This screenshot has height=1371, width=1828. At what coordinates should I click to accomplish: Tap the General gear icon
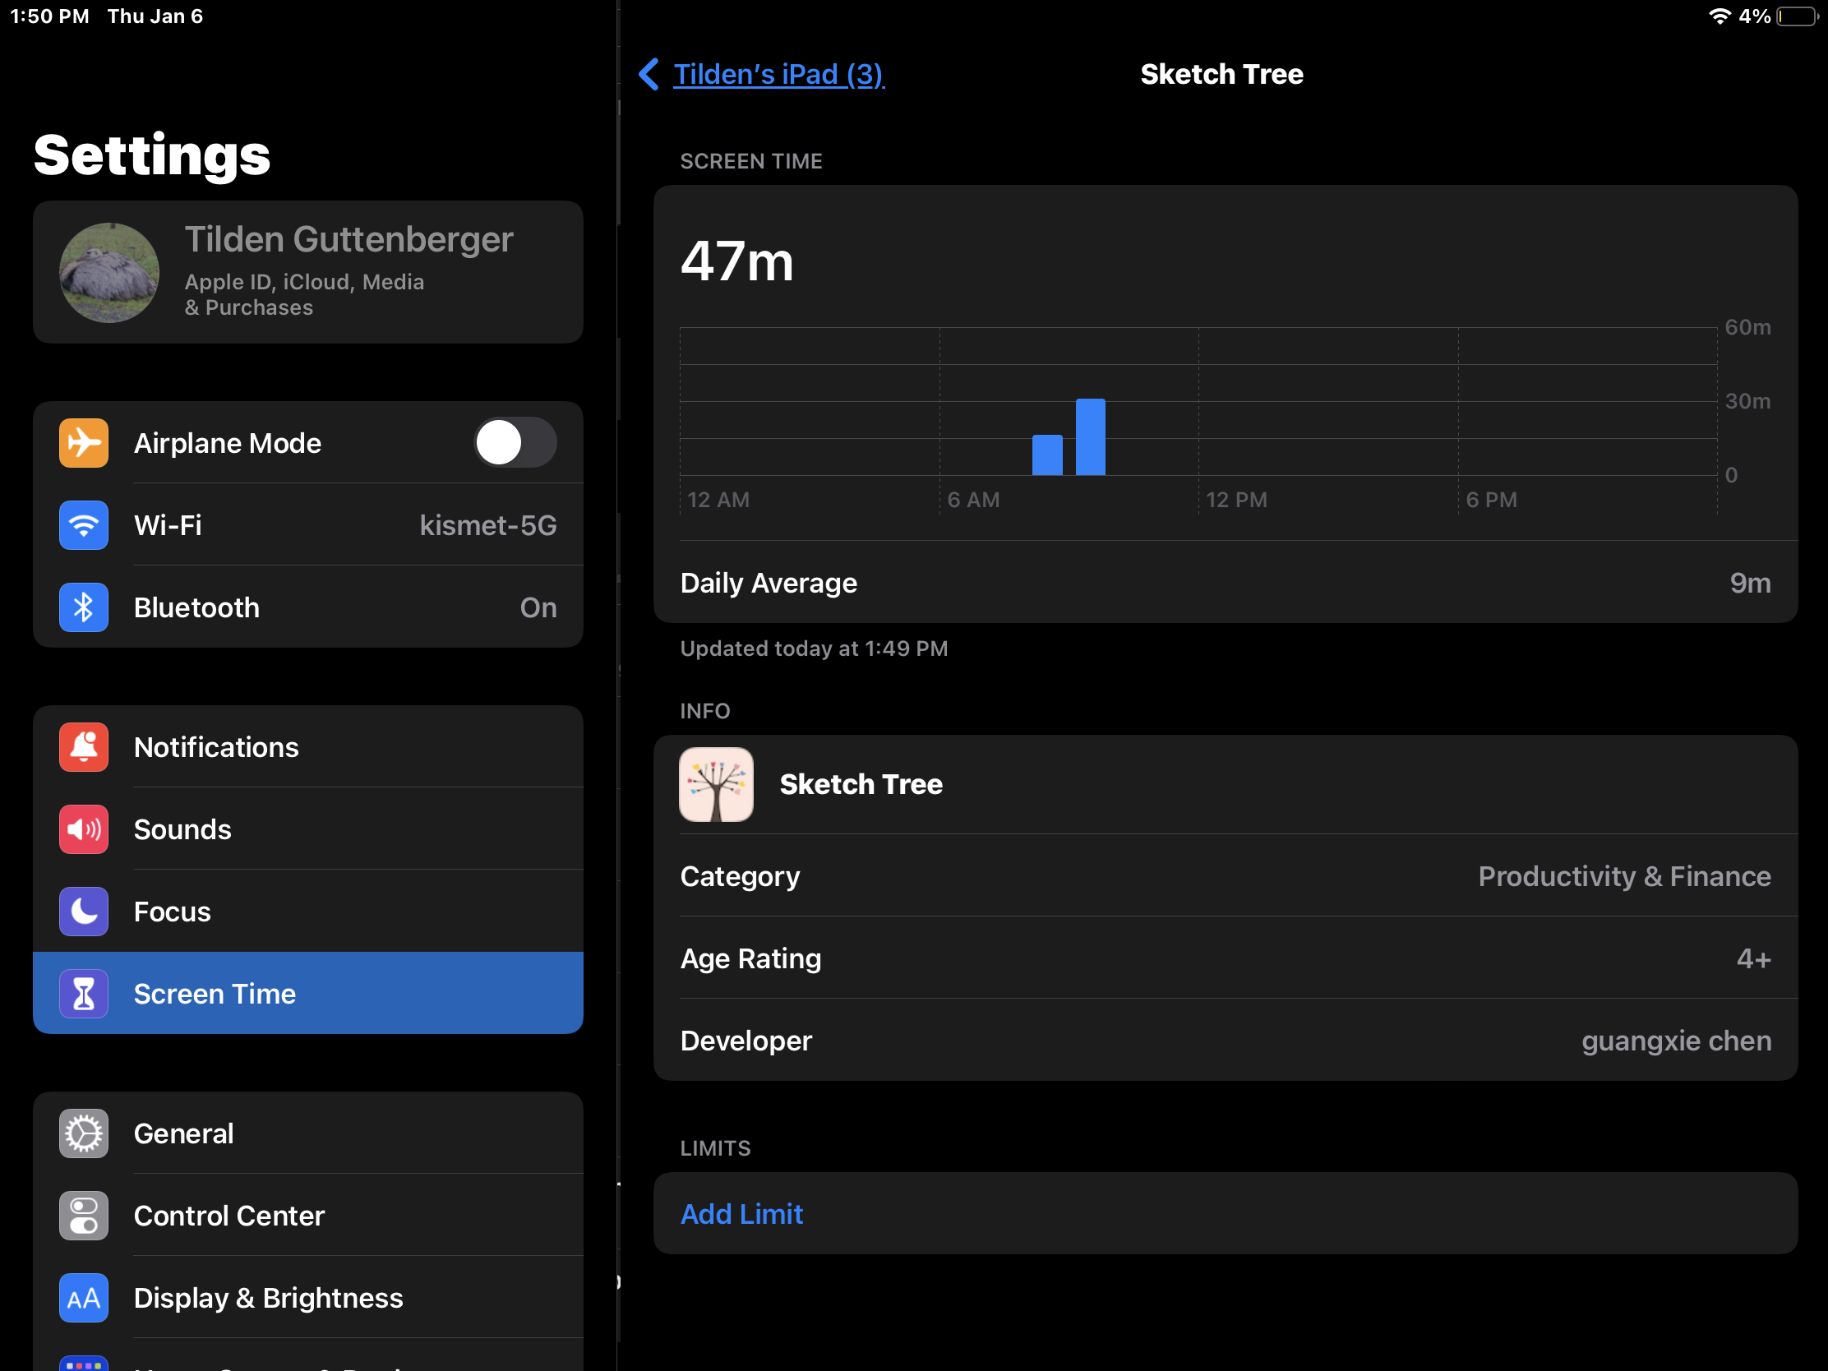pyautogui.click(x=84, y=1133)
